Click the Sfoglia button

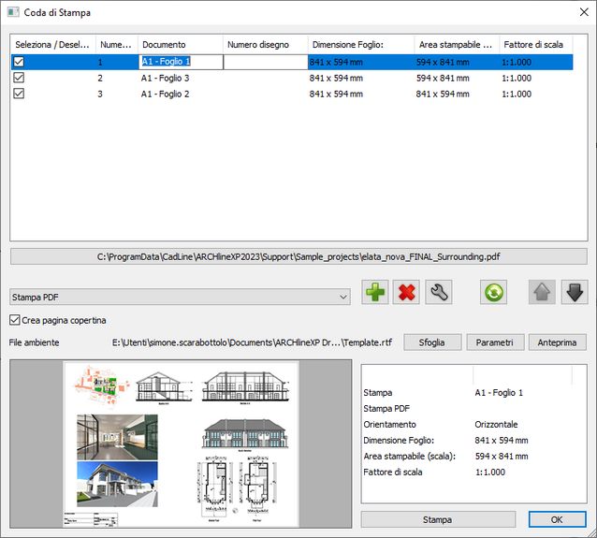tap(432, 342)
